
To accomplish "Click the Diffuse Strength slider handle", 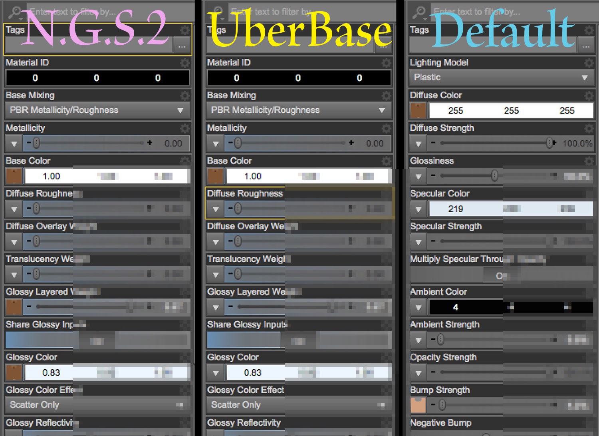I will (550, 143).
